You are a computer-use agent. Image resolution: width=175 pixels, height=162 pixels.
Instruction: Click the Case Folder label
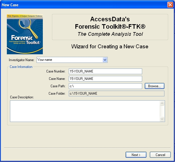tap(57, 94)
